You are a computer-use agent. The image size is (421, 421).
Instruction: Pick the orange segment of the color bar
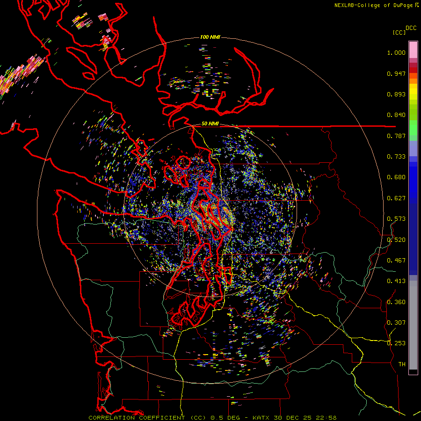[x=413, y=81]
